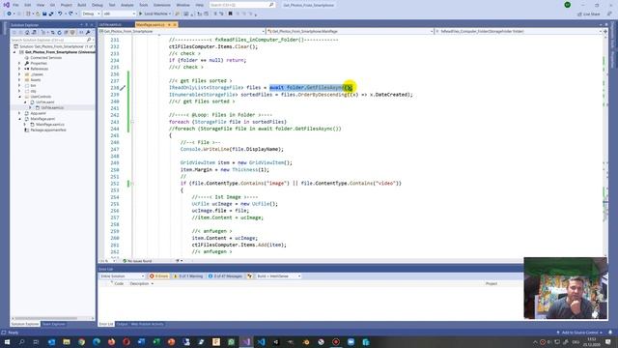
Task: Open the Build + IntelliSense dropdown
Action: 278,276
